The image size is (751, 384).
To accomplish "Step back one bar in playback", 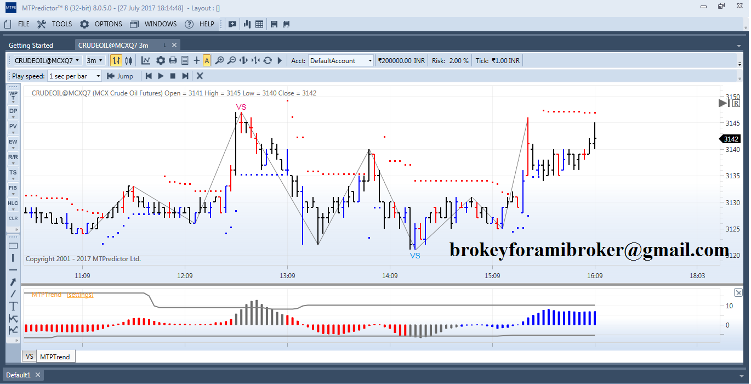I will click(x=149, y=76).
